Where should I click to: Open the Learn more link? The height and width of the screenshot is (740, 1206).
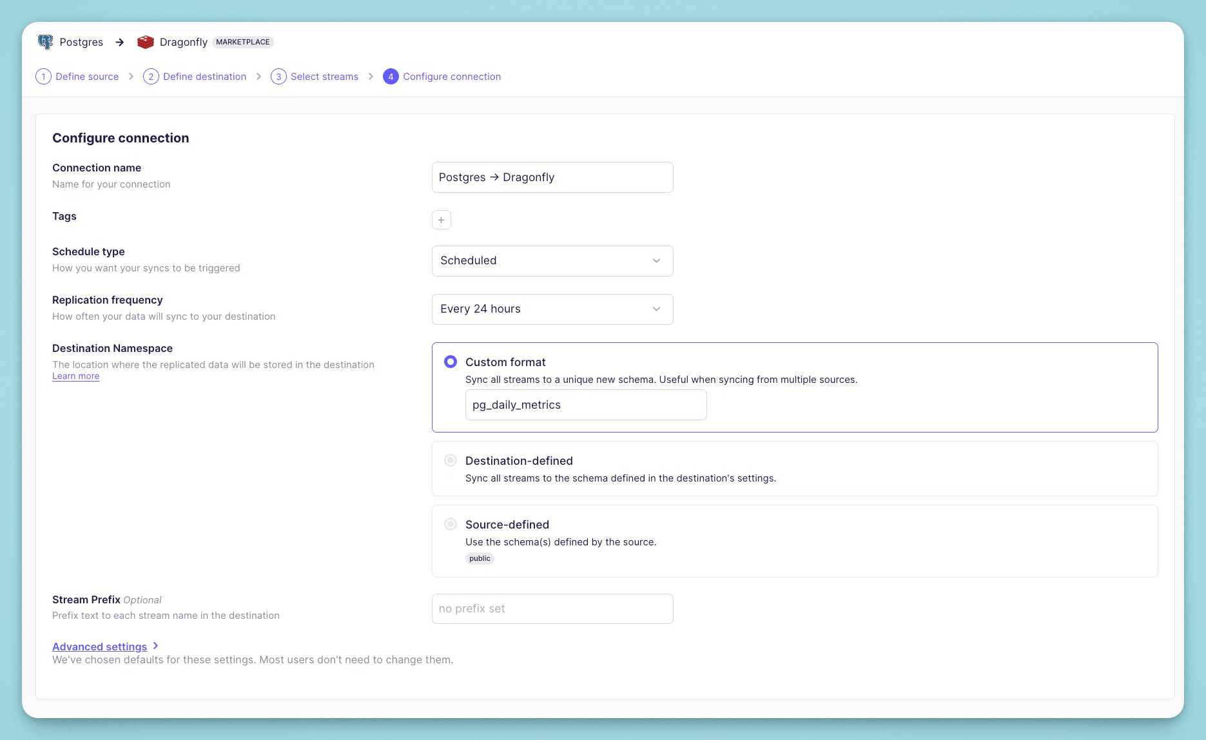[75, 376]
